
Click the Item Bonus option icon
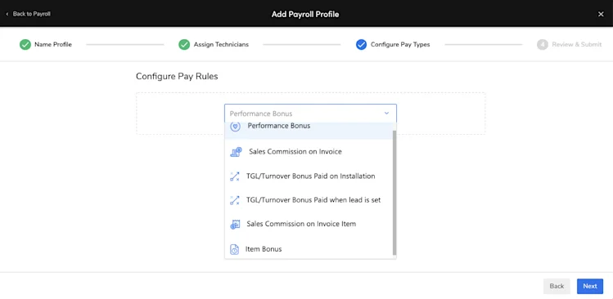point(234,249)
